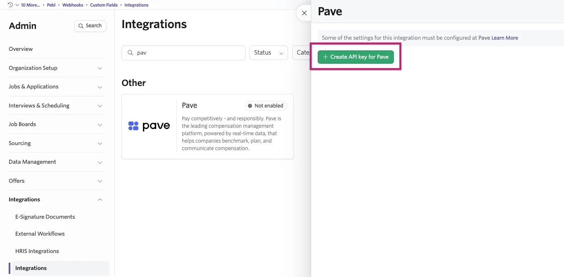Expand the Organization Setup section
564x277 pixels.
point(57,68)
